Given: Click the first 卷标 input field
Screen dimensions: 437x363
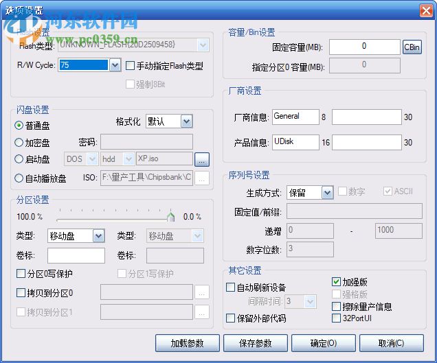Looking at the screenshot, I should pos(76,255).
